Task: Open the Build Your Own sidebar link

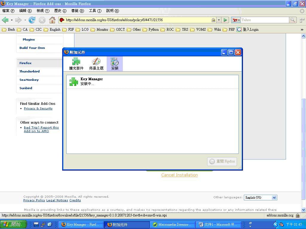Action: 32,48
